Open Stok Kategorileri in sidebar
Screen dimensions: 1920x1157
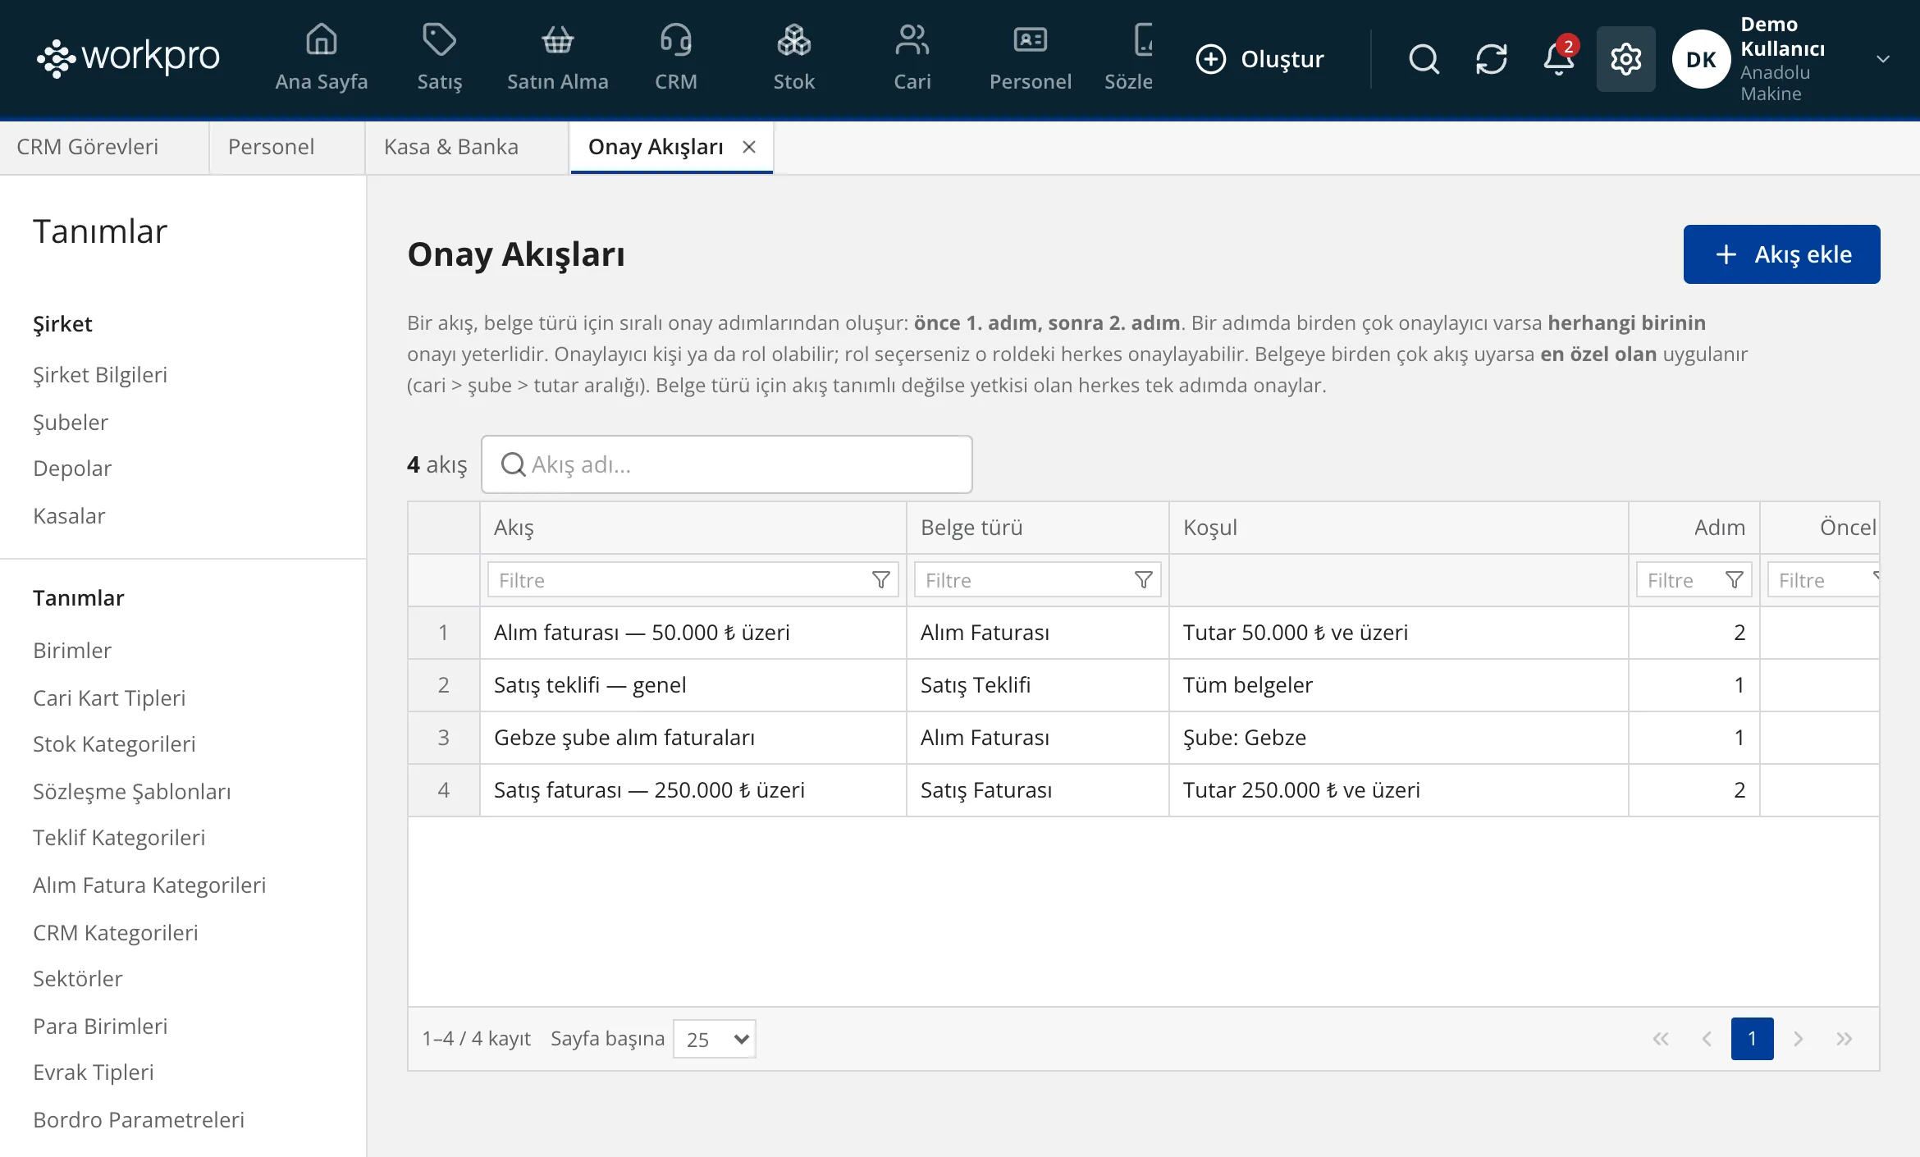[114, 744]
